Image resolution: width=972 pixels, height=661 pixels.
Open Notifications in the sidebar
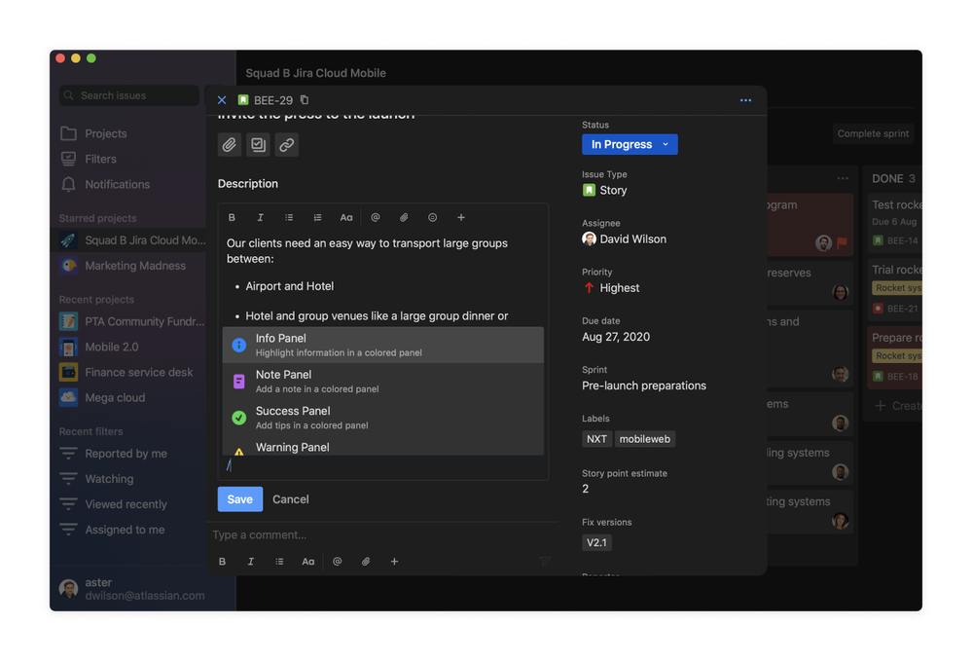(105, 184)
